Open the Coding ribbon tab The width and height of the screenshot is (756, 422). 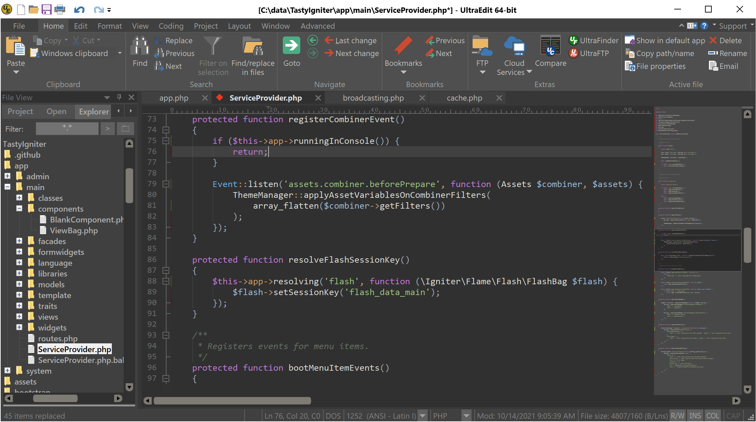[x=171, y=26]
